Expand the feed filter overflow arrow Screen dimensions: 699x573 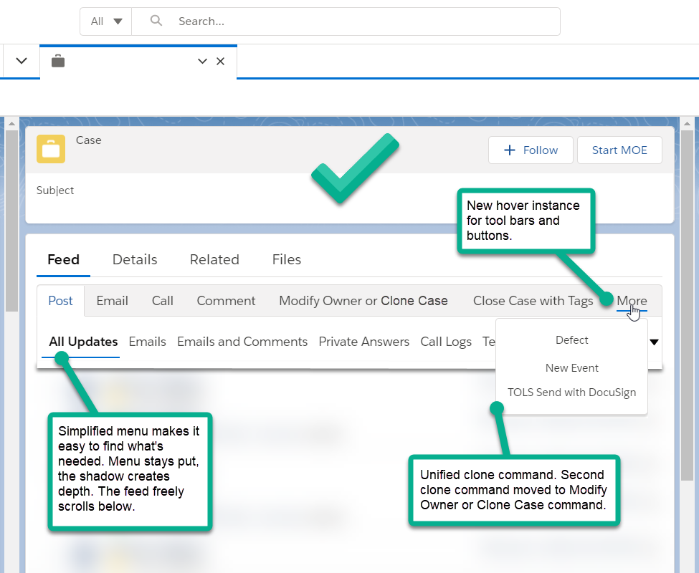654,342
